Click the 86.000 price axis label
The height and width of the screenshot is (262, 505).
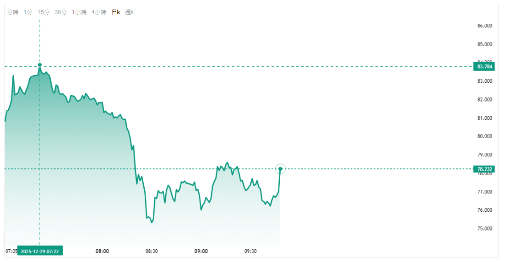coord(485,26)
